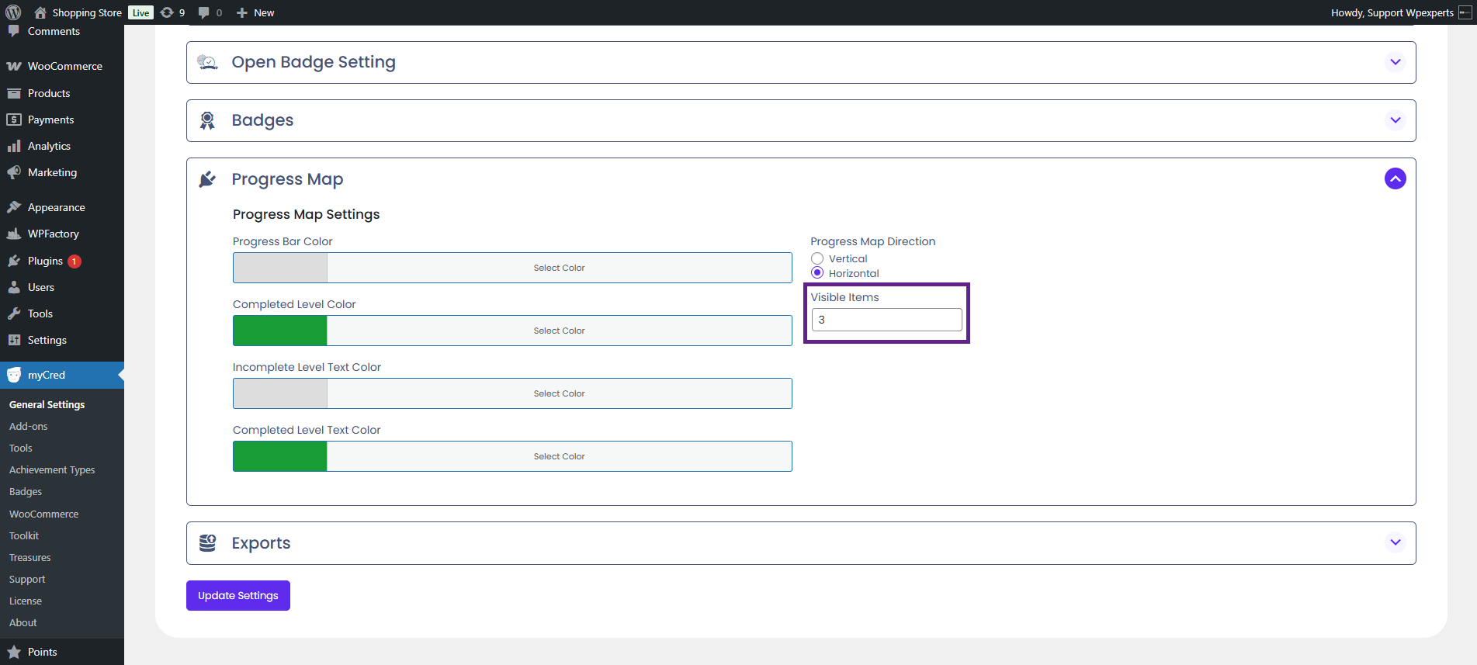This screenshot has width=1477, height=665.
Task: Click the Points star icon
Action: click(14, 652)
